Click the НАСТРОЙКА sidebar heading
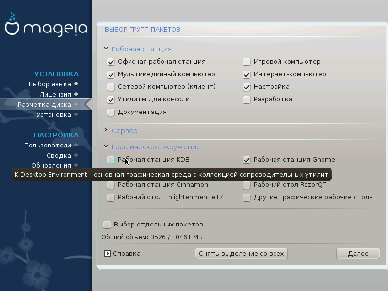The width and height of the screenshot is (388, 291). 56,135
